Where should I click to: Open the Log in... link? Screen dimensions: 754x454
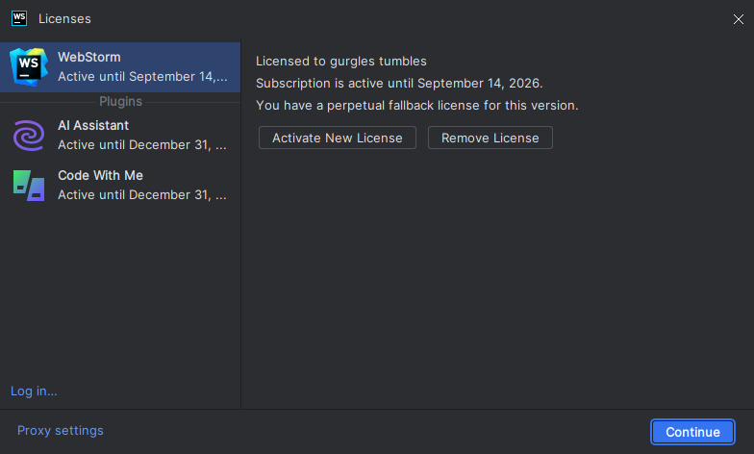[34, 391]
